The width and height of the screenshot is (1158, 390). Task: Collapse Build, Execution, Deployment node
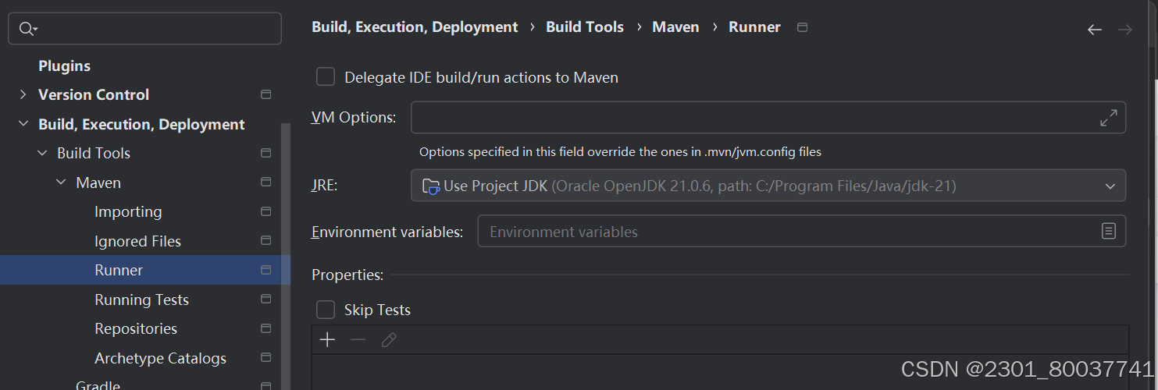pyautogui.click(x=23, y=124)
